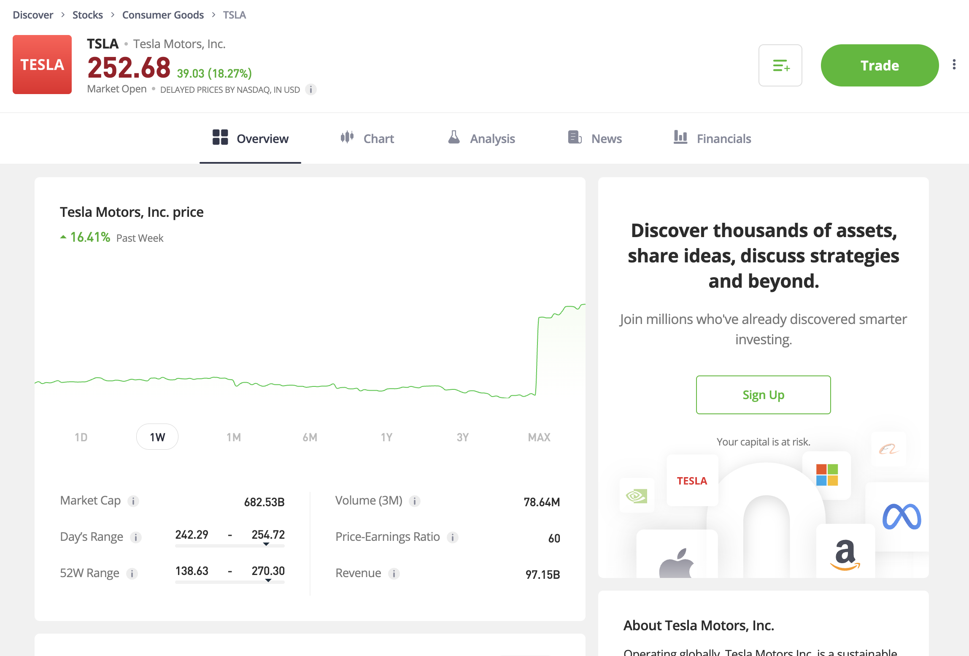Open the three-dot more options menu
This screenshot has height=656, width=969.
(954, 65)
